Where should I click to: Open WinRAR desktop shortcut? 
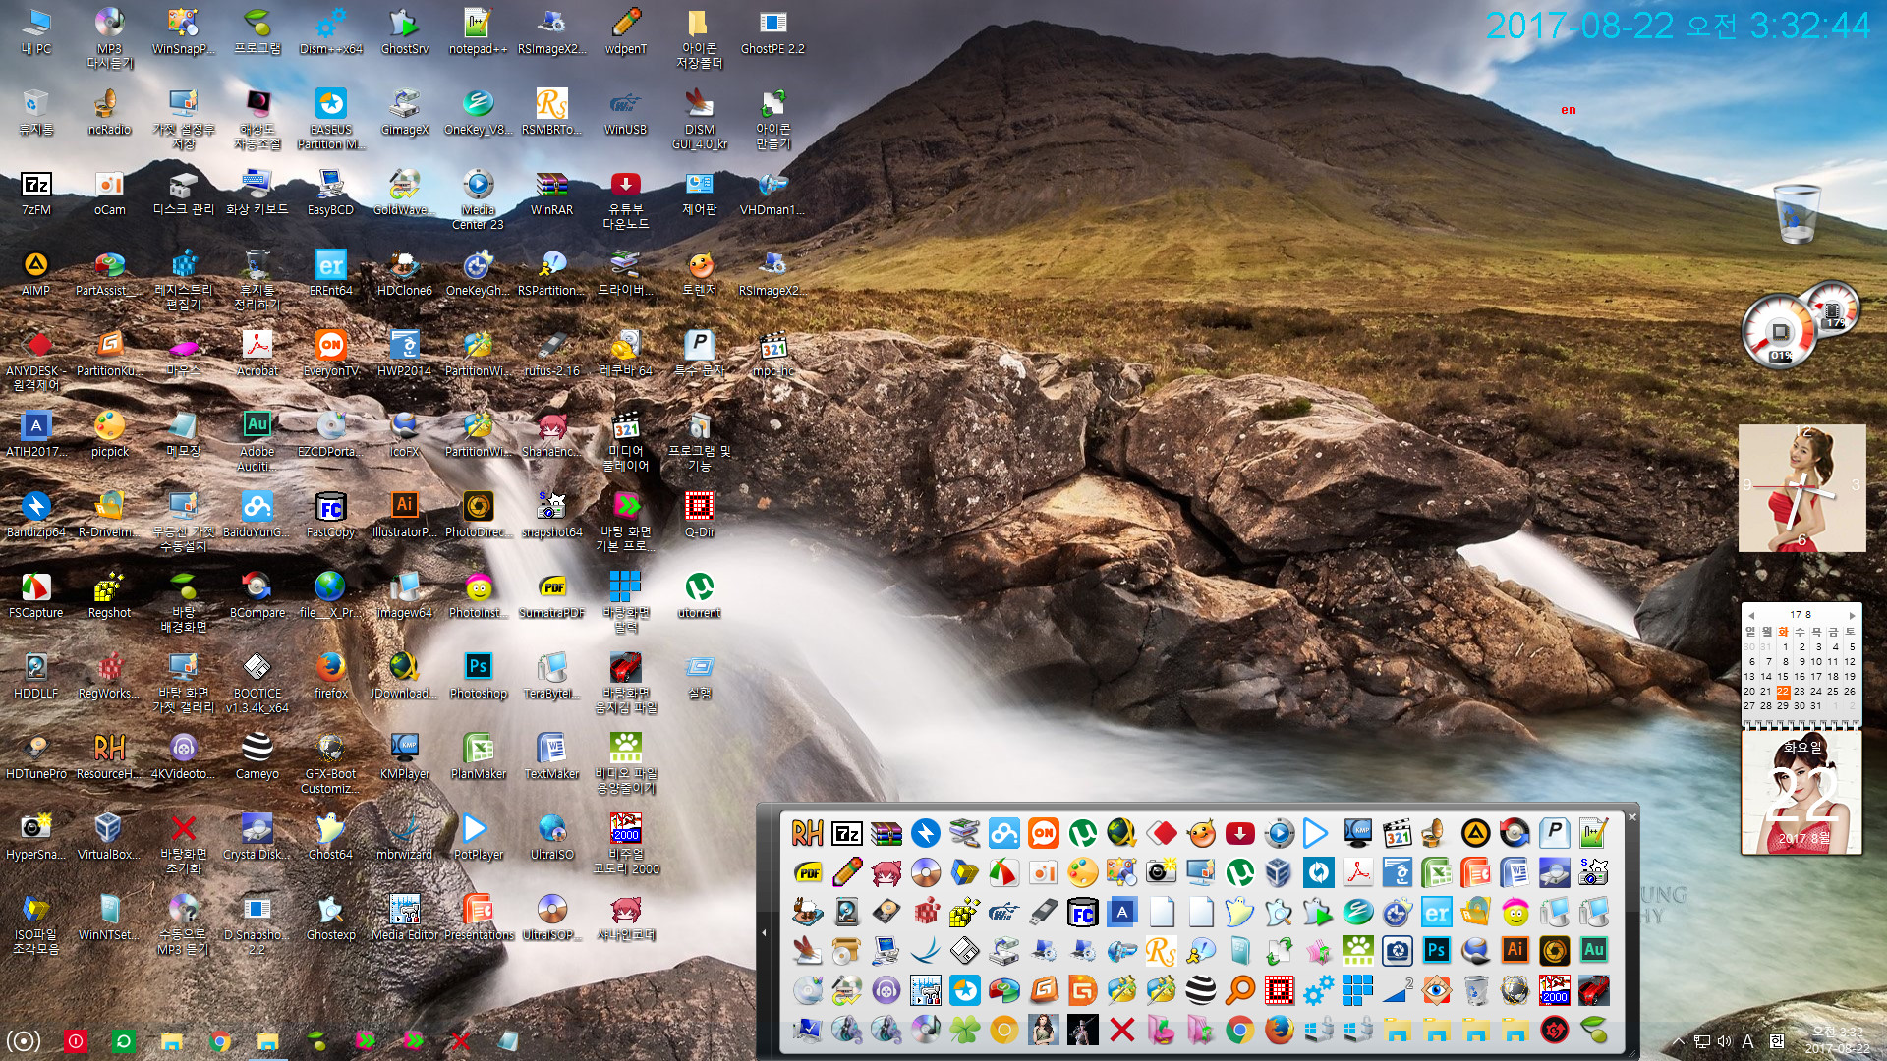click(551, 193)
